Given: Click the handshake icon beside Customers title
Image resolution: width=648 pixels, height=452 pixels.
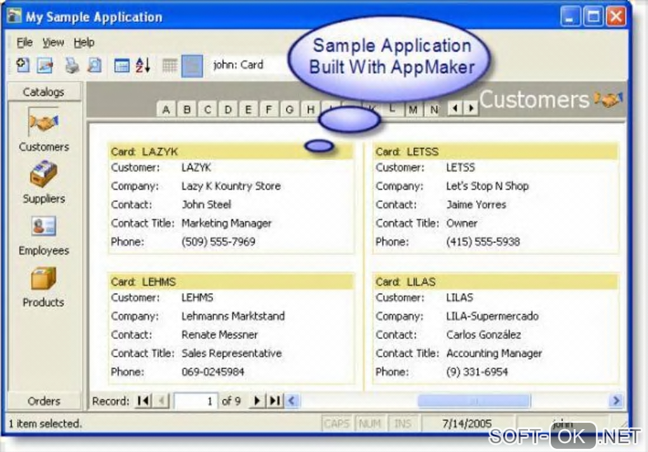Looking at the screenshot, I should coord(609,99).
